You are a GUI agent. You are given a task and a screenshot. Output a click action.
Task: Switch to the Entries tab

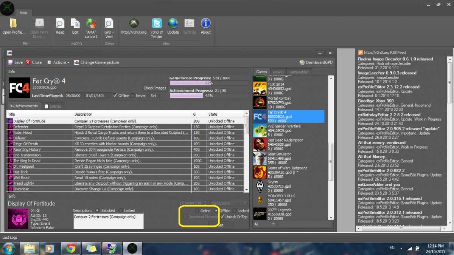click(x=52, y=106)
